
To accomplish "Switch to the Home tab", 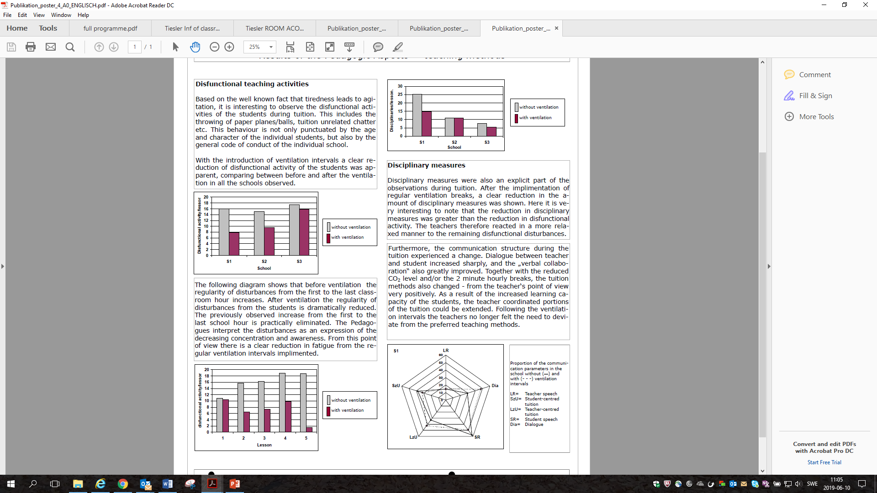I will tap(17, 28).
